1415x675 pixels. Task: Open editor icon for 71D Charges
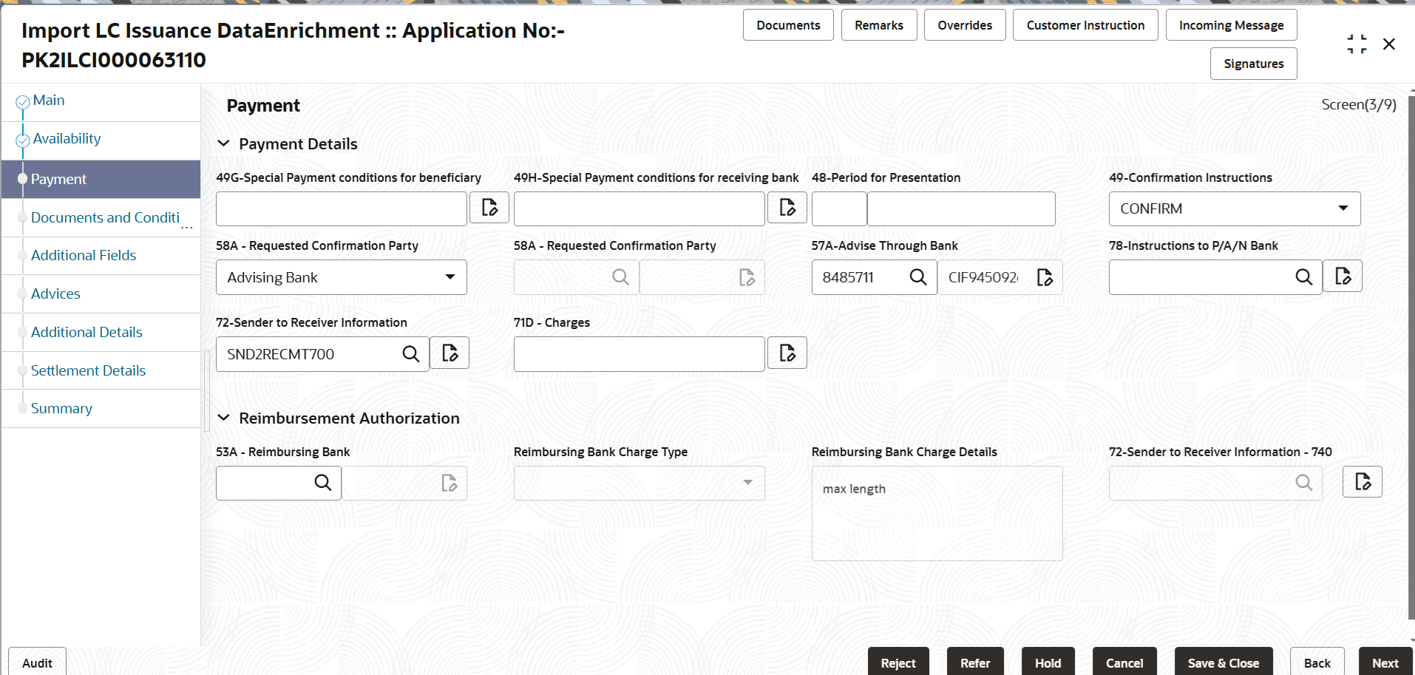(787, 353)
